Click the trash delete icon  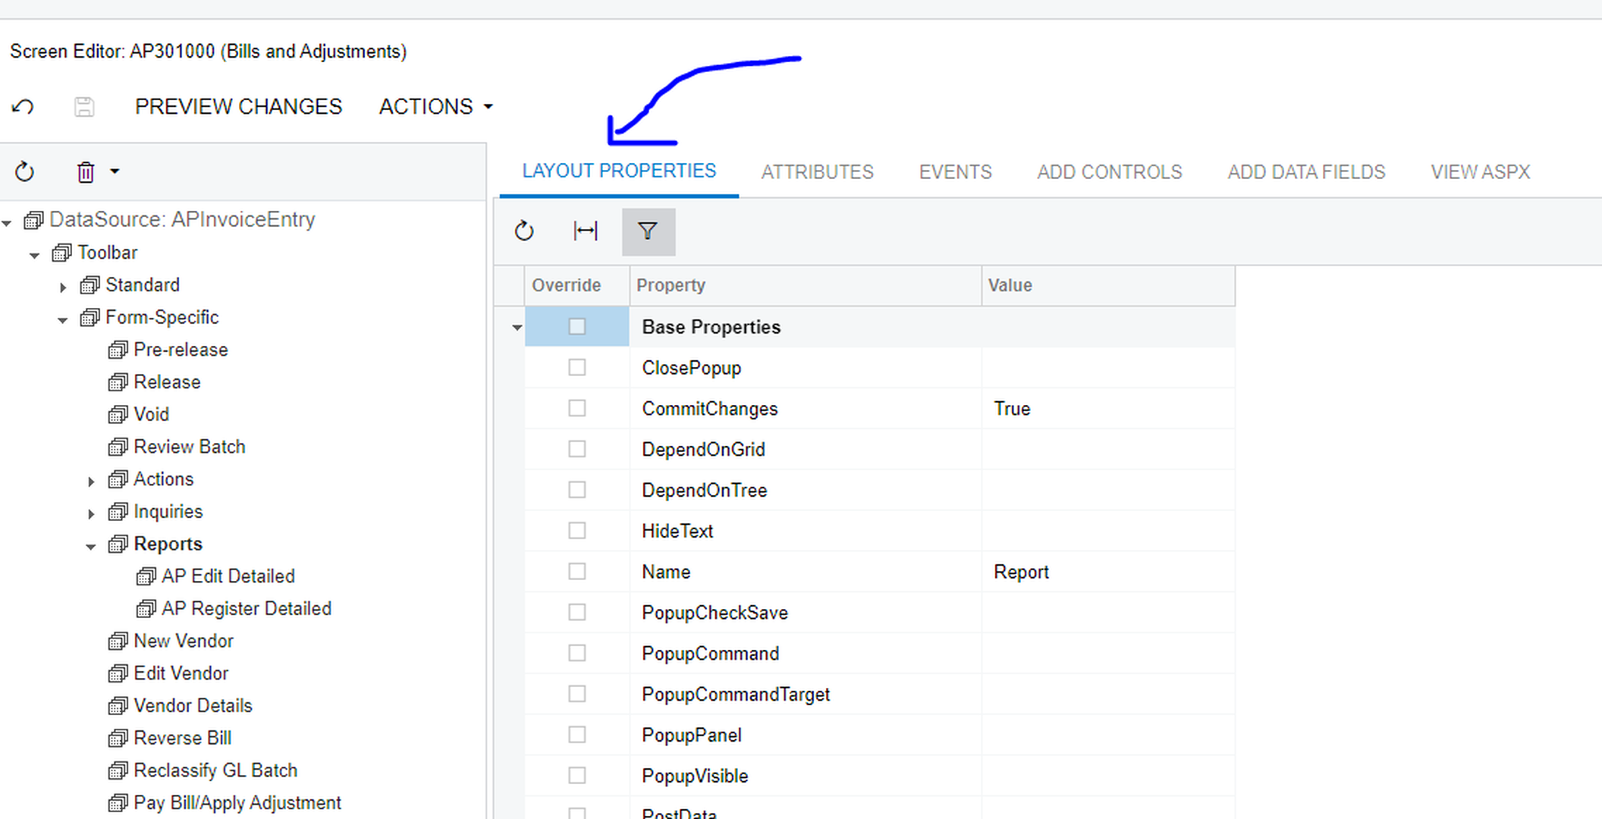[86, 172]
